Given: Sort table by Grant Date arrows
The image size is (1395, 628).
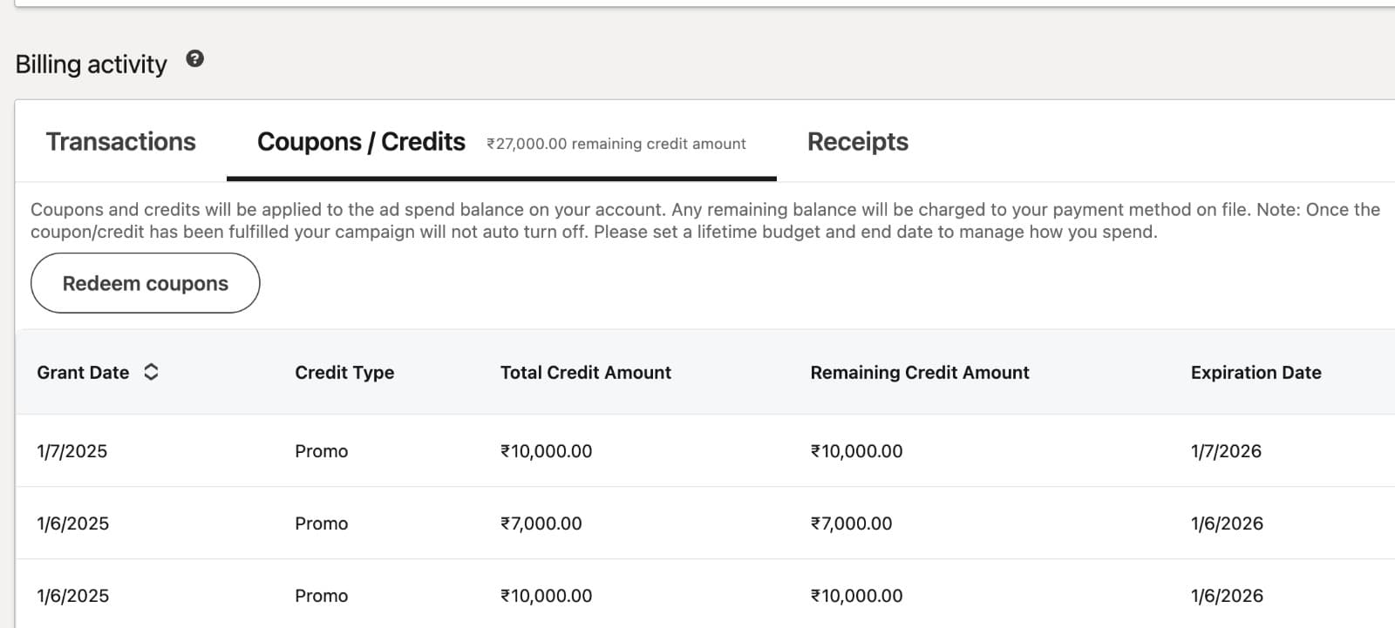Looking at the screenshot, I should click(x=151, y=372).
